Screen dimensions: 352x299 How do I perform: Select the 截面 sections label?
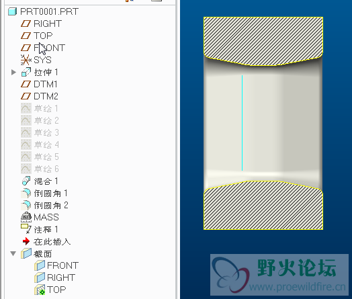click(x=42, y=254)
